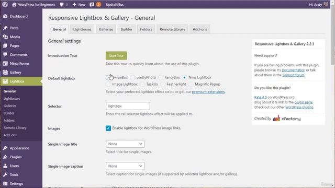Open the Yoast SEO admin bar icon
335x188 pixels.
tap(92, 5)
